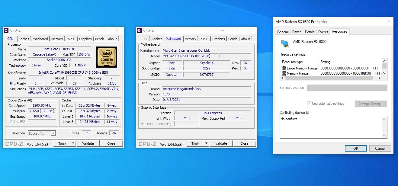Viewport: 398px width, 186px height.
Task: Click Cancel in Radeon Properties dialog
Action: point(380,148)
